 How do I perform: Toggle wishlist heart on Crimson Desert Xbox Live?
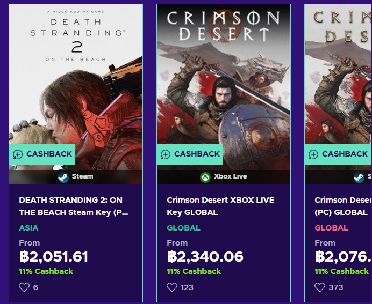172,287
